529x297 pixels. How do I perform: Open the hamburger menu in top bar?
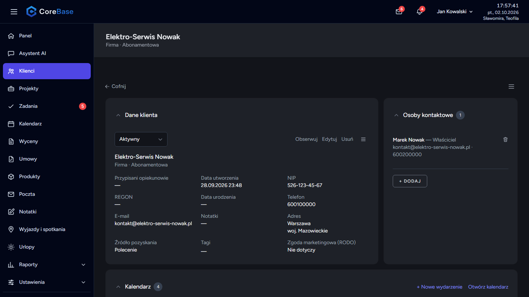coord(14,12)
